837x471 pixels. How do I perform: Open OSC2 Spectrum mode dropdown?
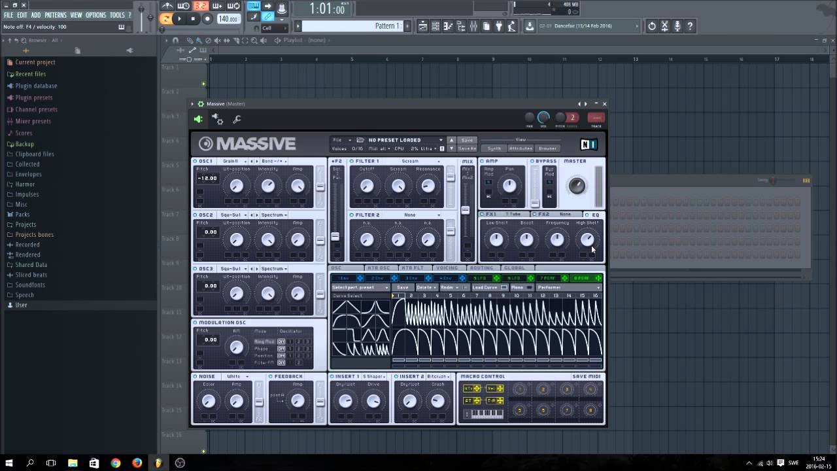tap(274, 215)
